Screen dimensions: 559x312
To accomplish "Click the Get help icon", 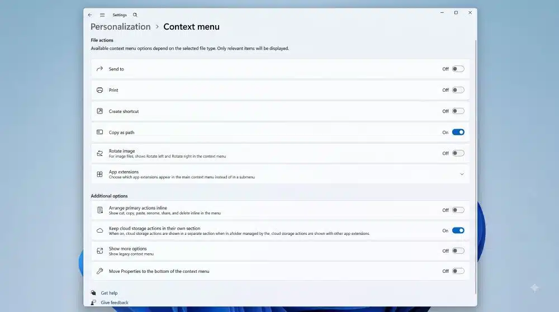I will coord(93,293).
